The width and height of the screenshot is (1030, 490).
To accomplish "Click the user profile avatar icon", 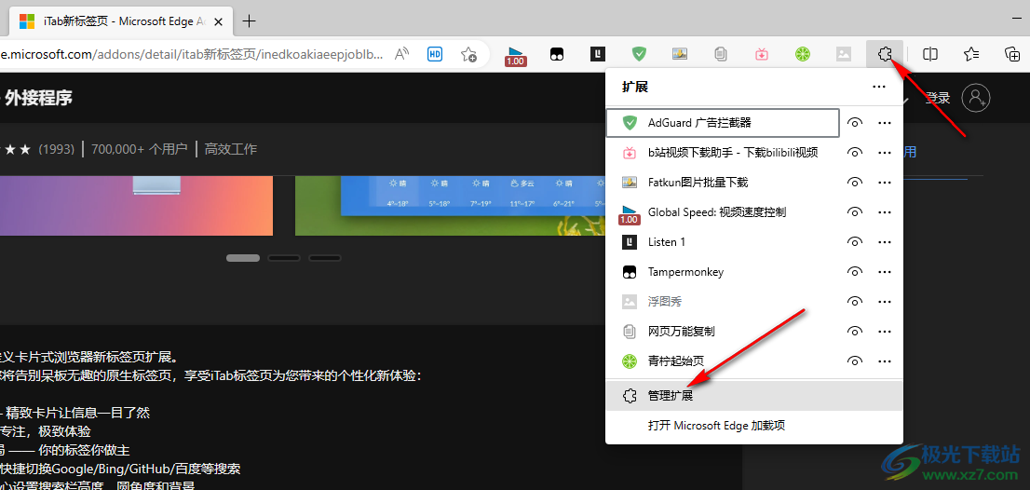I will point(975,98).
